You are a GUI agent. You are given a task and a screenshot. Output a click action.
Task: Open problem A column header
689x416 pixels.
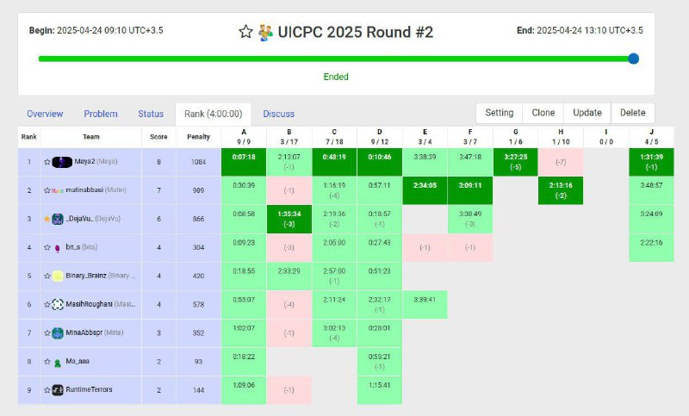[x=244, y=137]
